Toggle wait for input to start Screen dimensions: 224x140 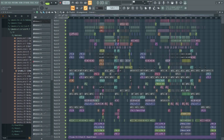tap(77, 3)
